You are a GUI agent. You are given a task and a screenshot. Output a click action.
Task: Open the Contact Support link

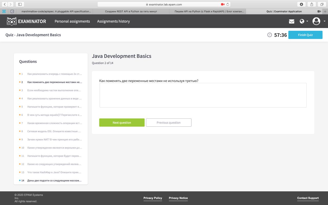pyautogui.click(x=308, y=198)
